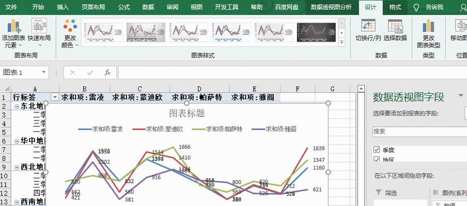This screenshot has height=206, width=467.
Task: Open the 行标签 filter dropdown
Action: (55, 97)
